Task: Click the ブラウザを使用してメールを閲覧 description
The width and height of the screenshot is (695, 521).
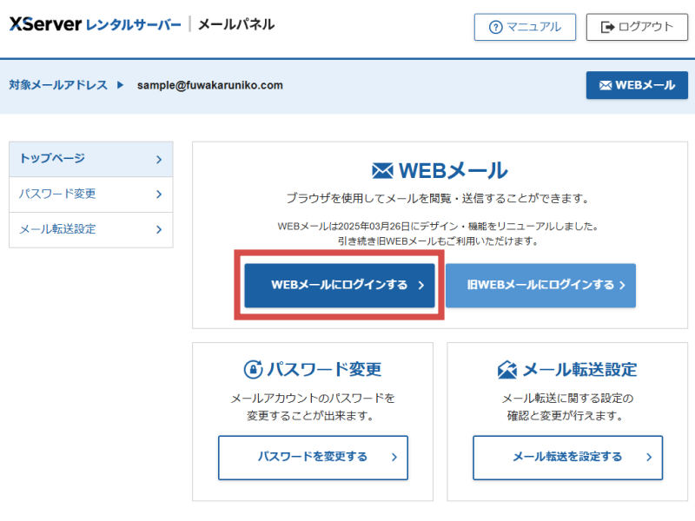Action: pos(438,198)
